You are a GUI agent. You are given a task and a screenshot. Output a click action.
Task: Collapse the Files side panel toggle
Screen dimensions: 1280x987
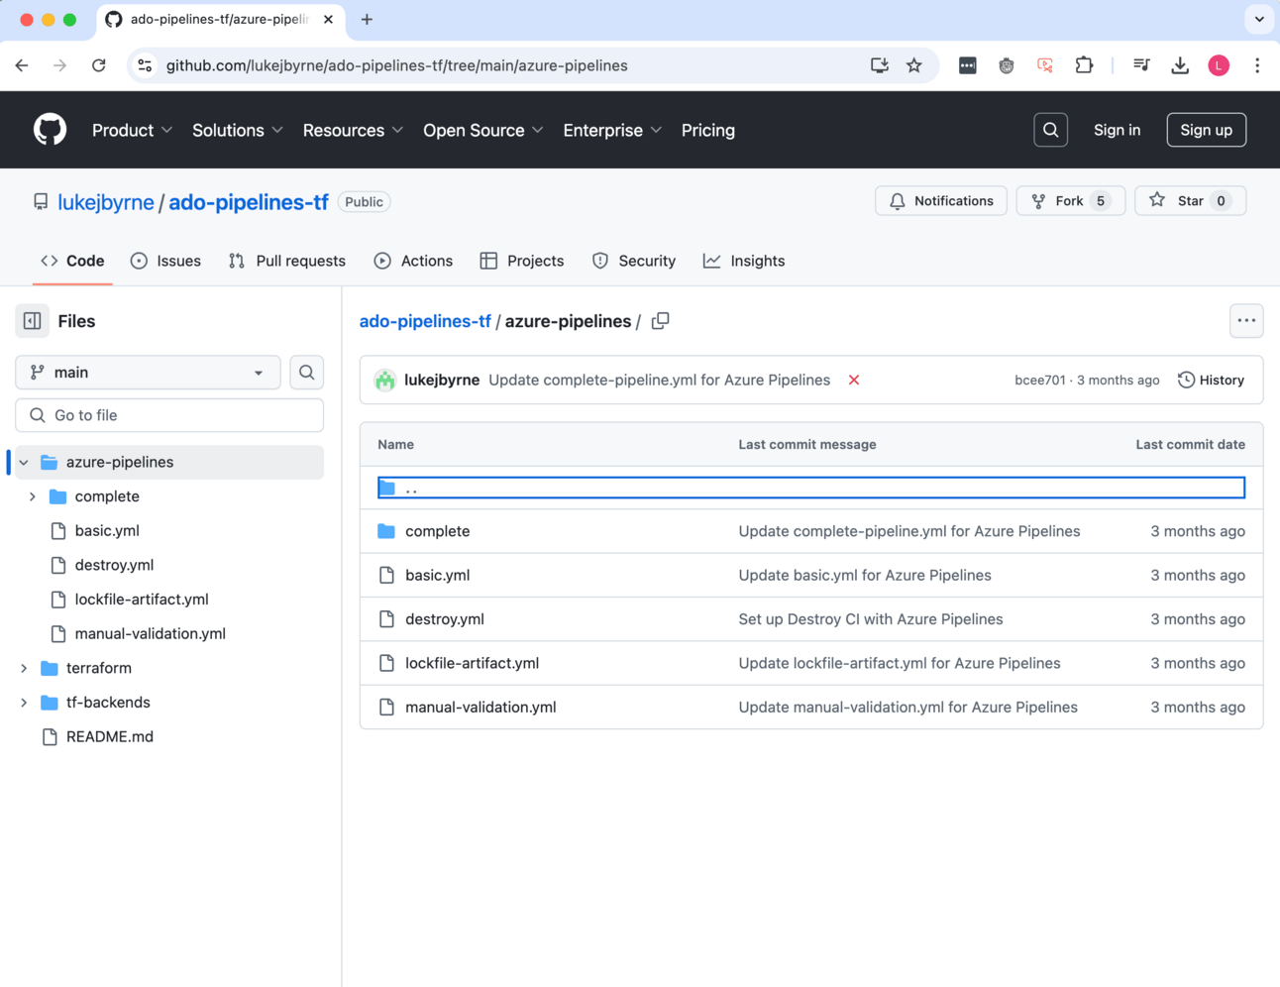(x=33, y=321)
